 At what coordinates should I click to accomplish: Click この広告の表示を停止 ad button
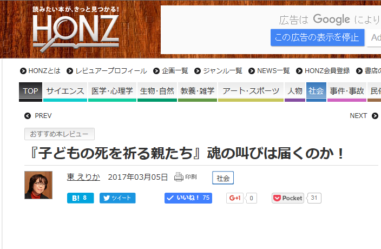[x=317, y=37]
